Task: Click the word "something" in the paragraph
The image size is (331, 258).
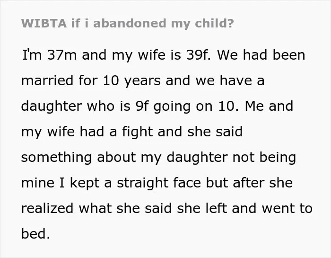Action: pos(56,158)
